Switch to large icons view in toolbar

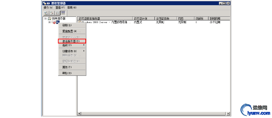pos(46,13)
